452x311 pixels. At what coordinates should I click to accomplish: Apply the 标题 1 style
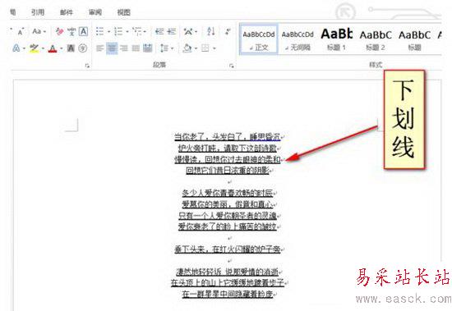click(x=337, y=39)
